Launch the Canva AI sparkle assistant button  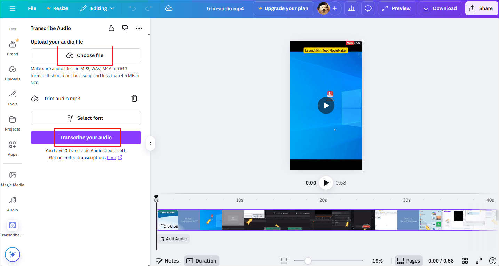(13, 254)
